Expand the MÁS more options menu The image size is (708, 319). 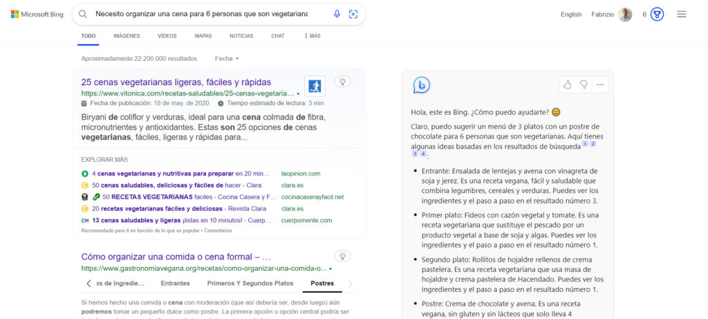coord(313,36)
